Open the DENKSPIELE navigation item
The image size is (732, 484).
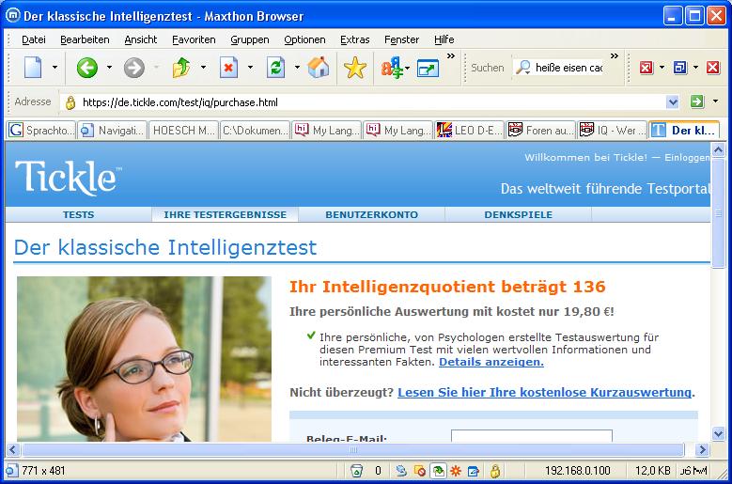click(x=518, y=214)
